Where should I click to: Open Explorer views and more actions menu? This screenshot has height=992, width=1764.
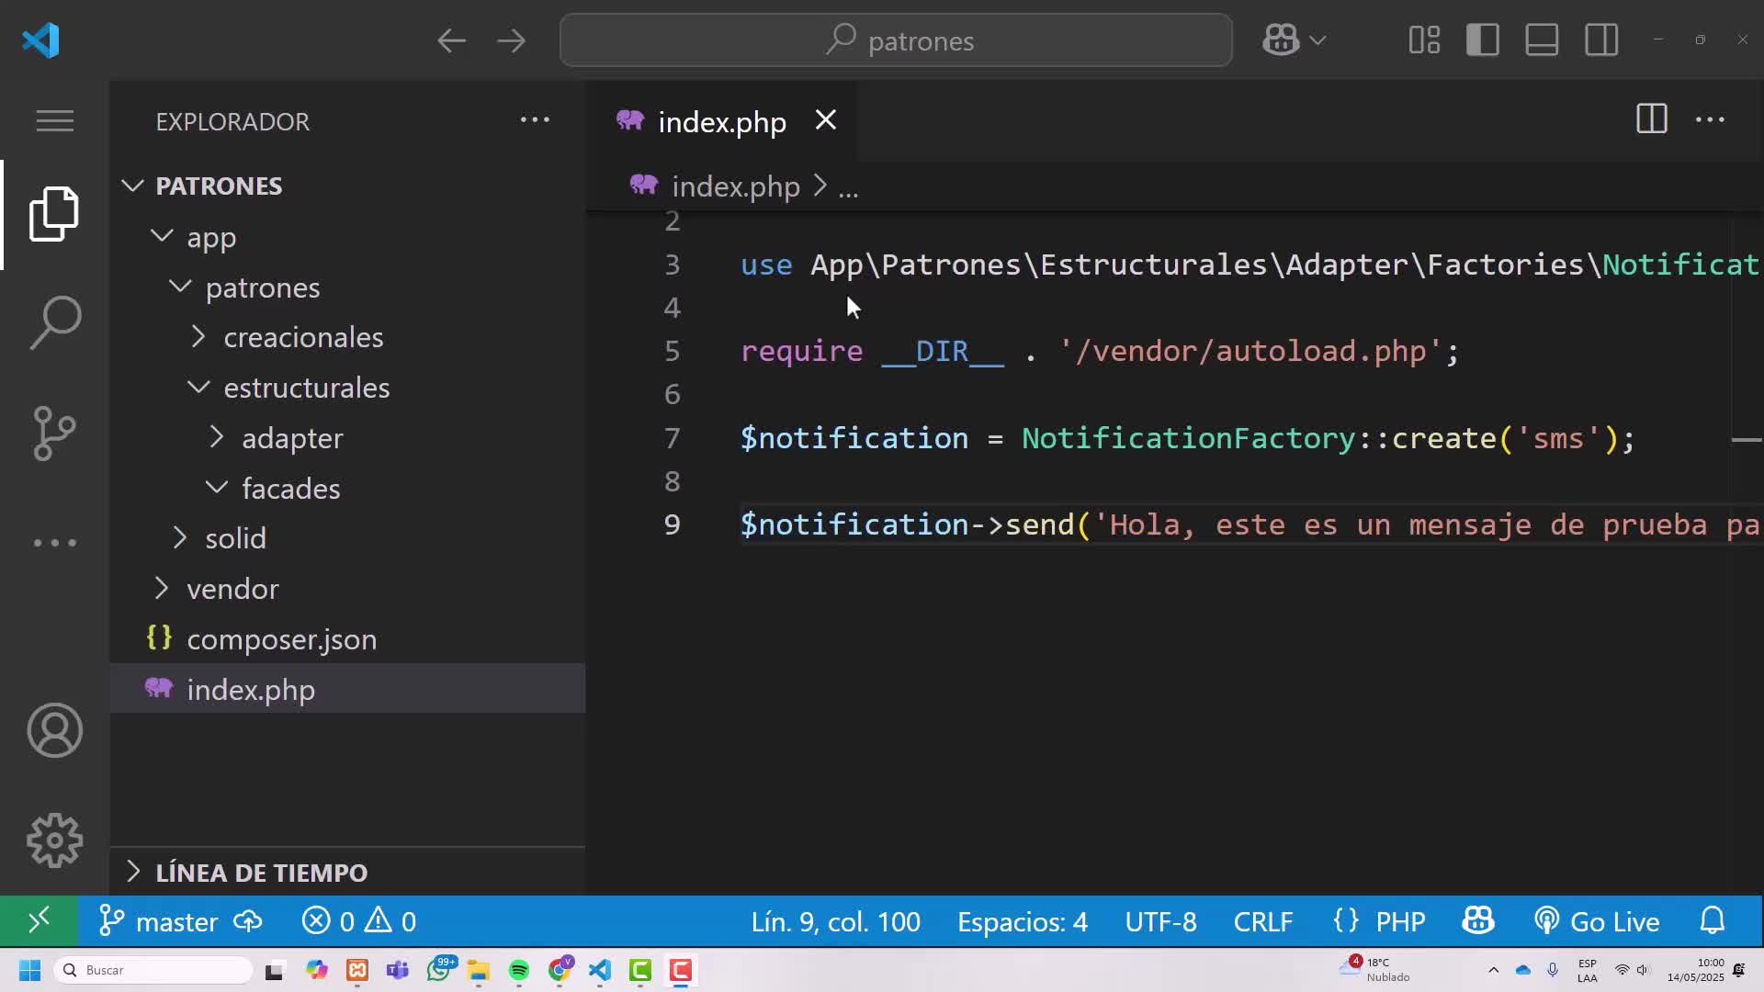point(535,120)
